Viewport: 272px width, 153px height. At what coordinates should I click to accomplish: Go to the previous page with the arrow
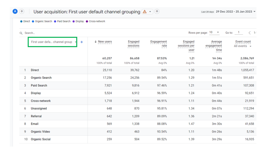coord(249,33)
